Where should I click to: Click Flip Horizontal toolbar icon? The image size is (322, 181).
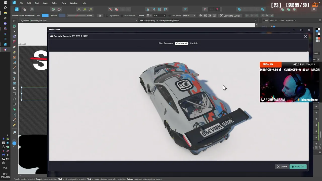(x=148, y=9)
